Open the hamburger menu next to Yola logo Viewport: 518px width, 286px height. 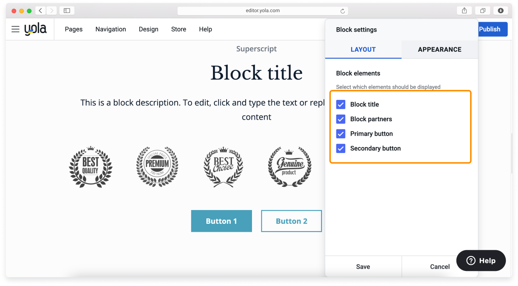pyautogui.click(x=15, y=29)
